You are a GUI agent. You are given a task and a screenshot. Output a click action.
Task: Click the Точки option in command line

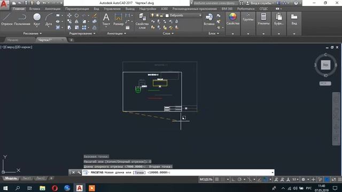[139, 172]
